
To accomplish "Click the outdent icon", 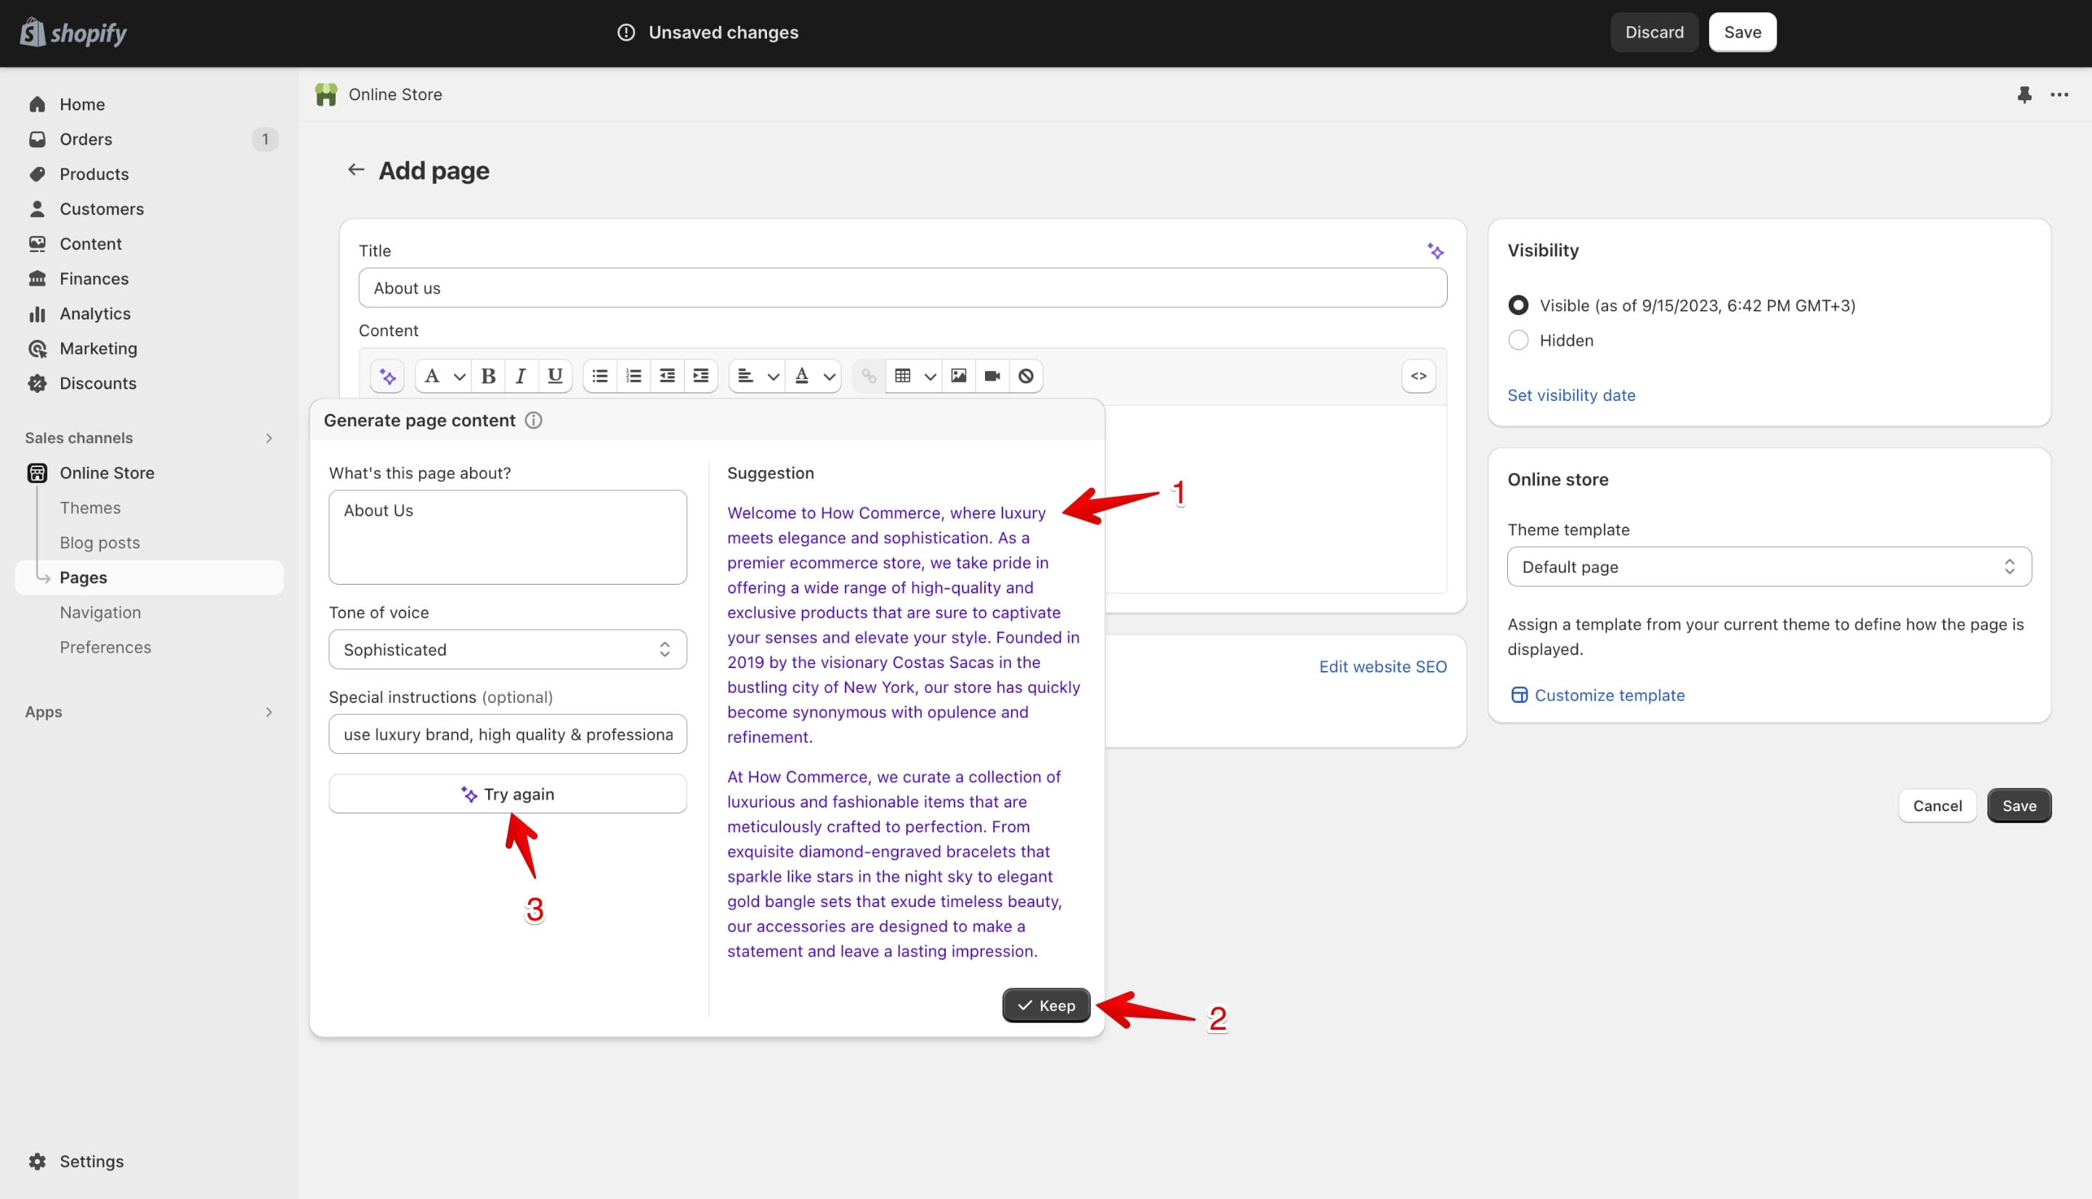I will (667, 376).
